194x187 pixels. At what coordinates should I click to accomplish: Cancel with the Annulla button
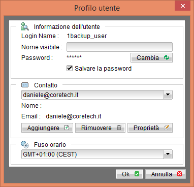pos(166,174)
